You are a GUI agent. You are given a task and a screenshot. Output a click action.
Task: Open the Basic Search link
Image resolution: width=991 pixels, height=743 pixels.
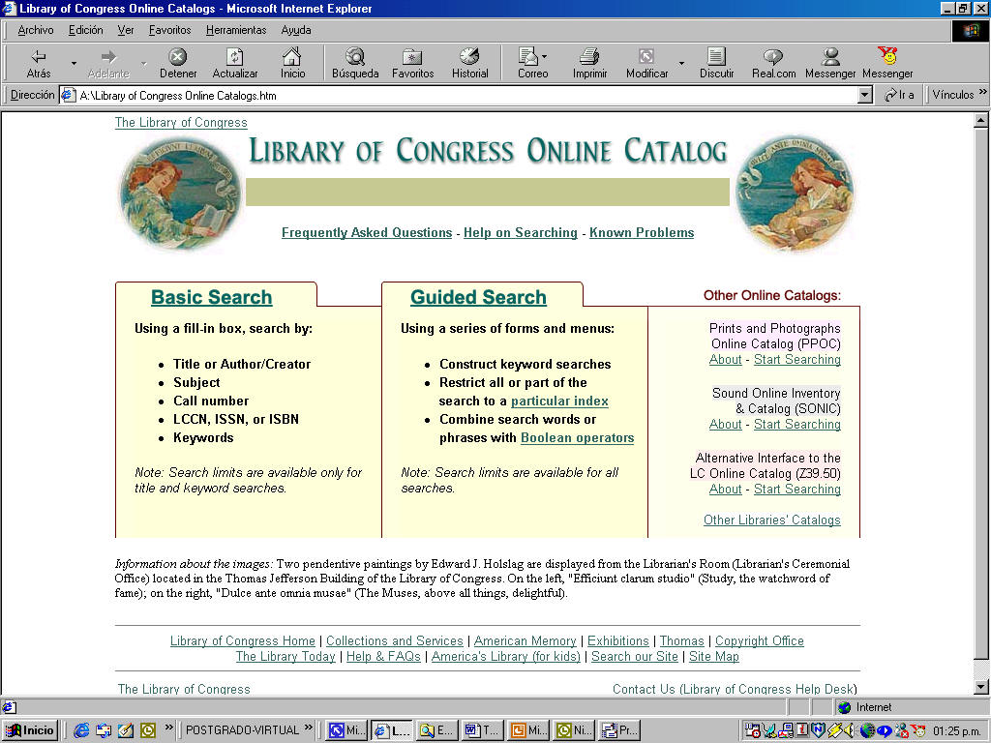click(x=212, y=297)
